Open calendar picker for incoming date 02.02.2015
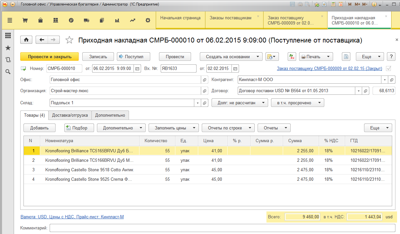 coord(235,69)
